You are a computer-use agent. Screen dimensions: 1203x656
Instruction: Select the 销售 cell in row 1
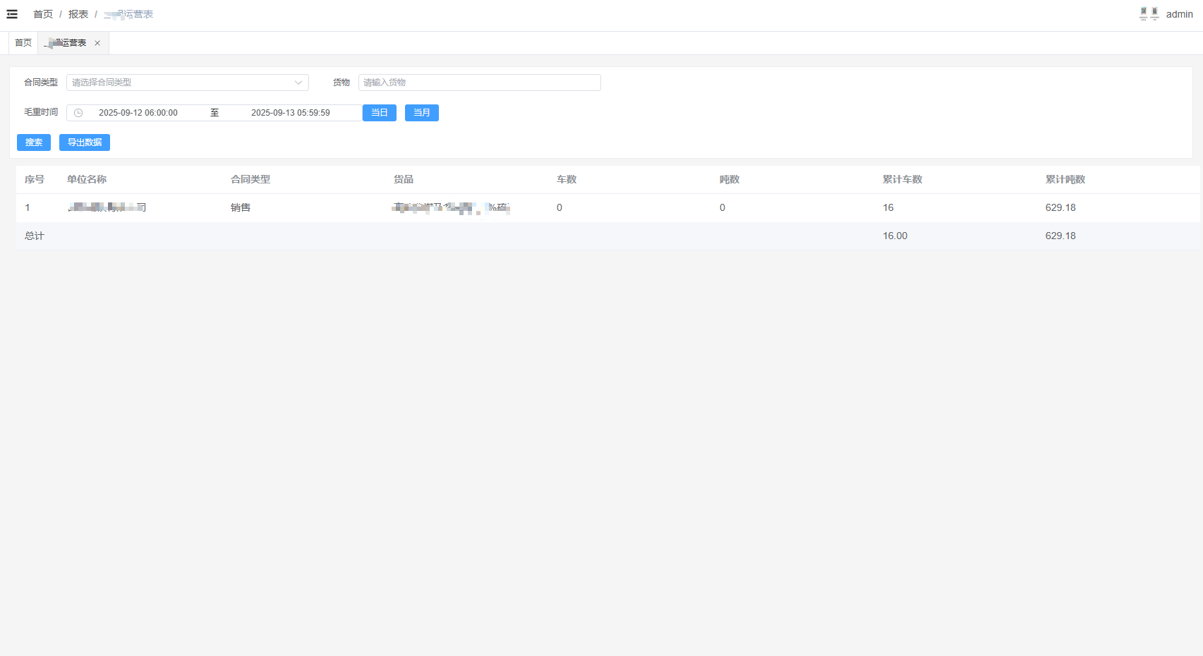pos(241,207)
